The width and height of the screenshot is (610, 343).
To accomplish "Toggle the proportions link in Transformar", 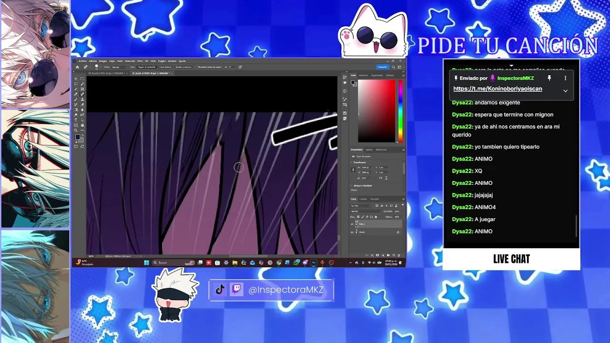I will click(x=353, y=170).
